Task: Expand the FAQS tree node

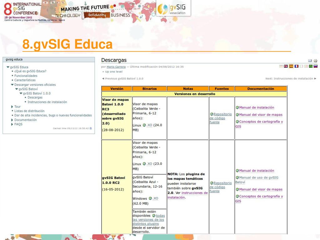Action: click(12, 124)
